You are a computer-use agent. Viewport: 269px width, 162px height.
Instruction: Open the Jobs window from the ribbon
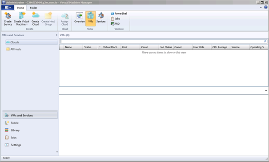click(x=115, y=19)
